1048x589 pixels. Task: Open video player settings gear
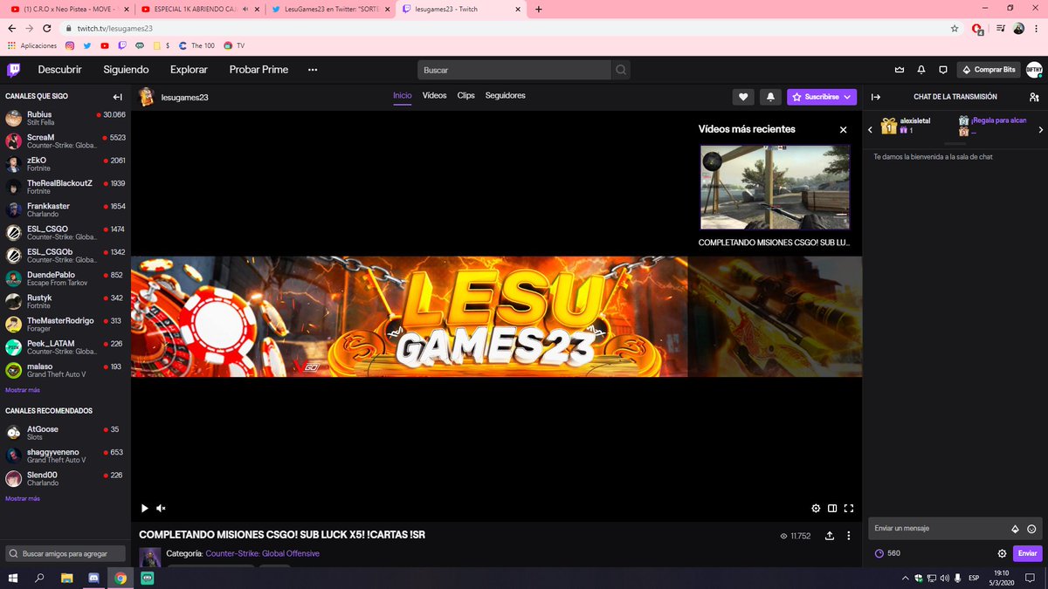[816, 508]
